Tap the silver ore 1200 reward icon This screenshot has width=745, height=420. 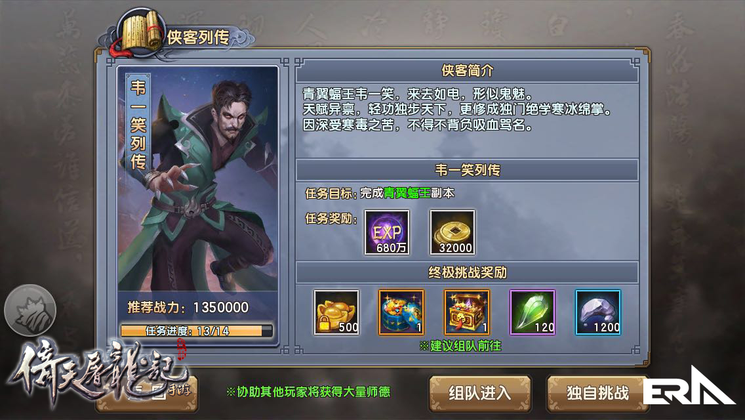point(598,312)
